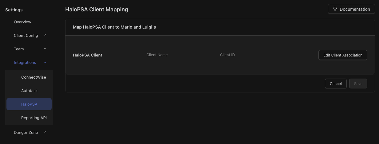Expand the Client Config chevron arrow
Viewport: 379px width, 144px height.
[45, 35]
